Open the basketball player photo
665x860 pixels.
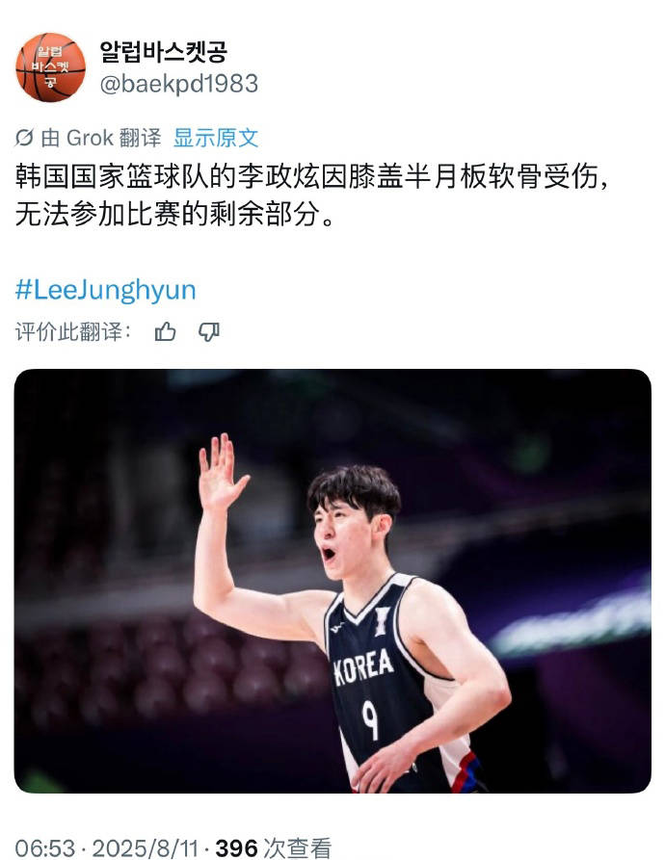pyautogui.click(x=332, y=581)
